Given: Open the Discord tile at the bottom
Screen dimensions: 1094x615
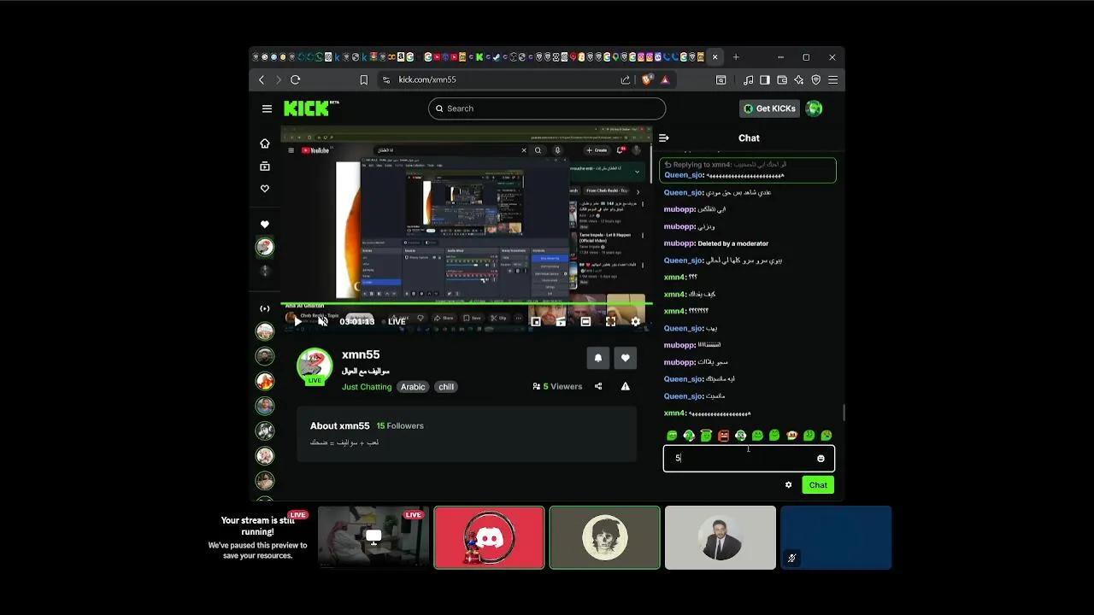Looking at the screenshot, I should point(489,537).
